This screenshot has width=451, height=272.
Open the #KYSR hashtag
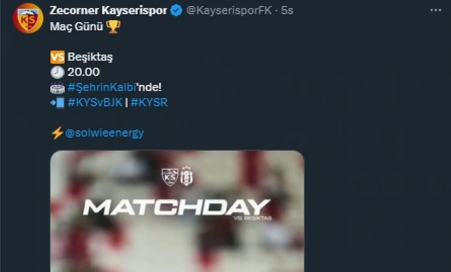pos(149,102)
